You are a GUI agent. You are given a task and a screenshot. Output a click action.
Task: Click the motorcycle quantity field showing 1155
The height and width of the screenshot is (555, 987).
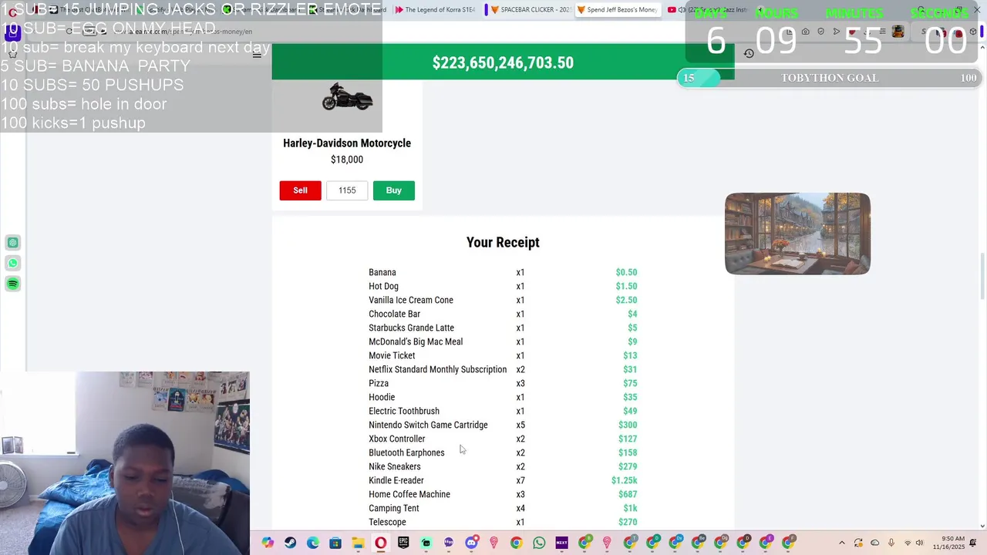(347, 190)
